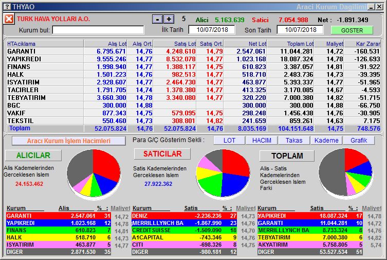This screenshot has height=260, width=387.
Task: Switch display to Grafik
Action: (359, 141)
